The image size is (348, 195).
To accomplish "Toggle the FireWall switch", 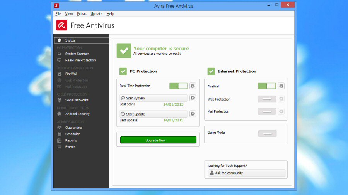I will [266, 86].
